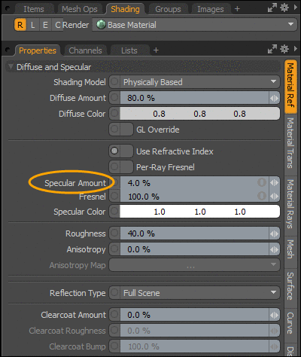Open the Shading Model dropdown
The height and width of the screenshot is (357, 301).
coord(194,82)
